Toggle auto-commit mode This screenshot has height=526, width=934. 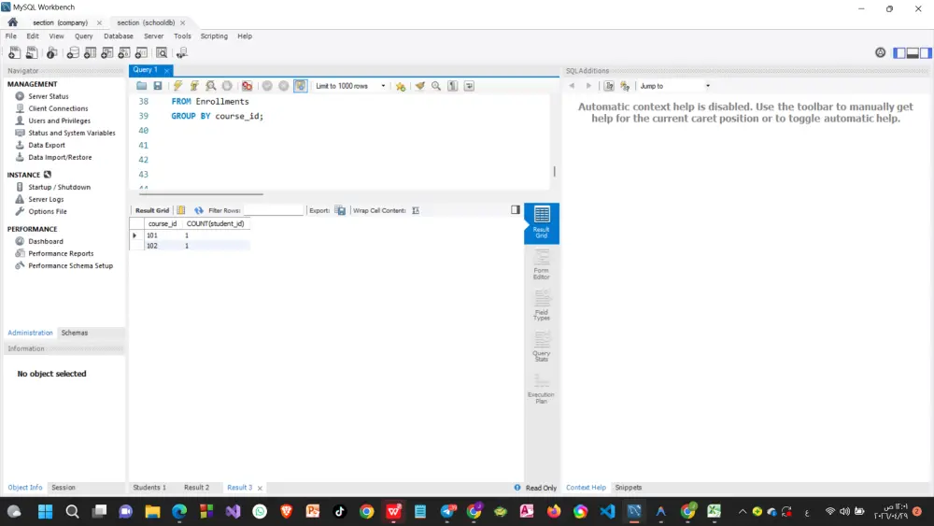300,86
